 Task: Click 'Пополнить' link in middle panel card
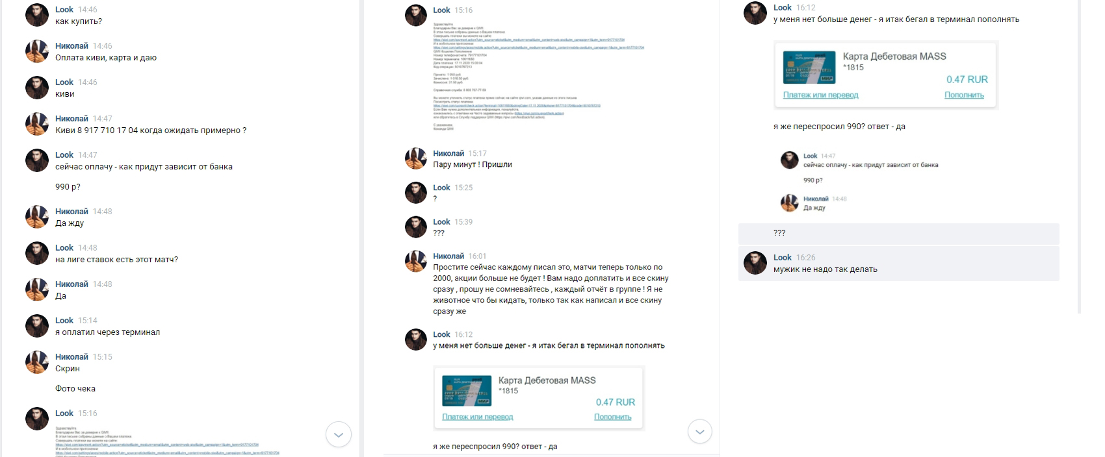(x=612, y=417)
